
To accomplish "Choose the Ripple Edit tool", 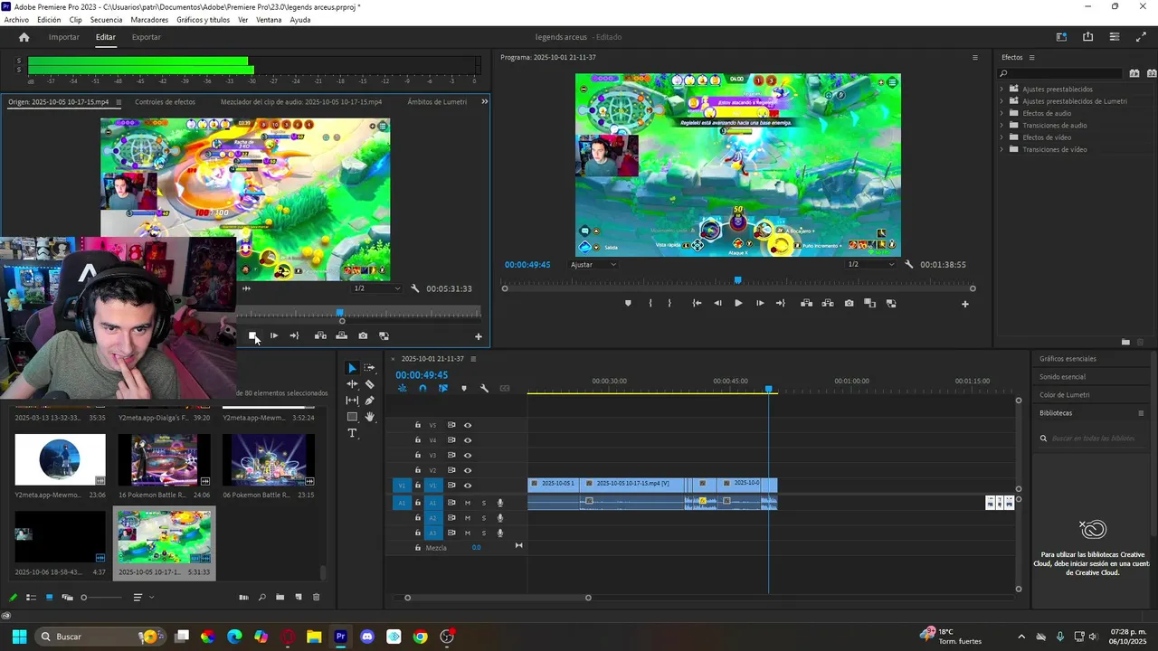I will point(352,384).
